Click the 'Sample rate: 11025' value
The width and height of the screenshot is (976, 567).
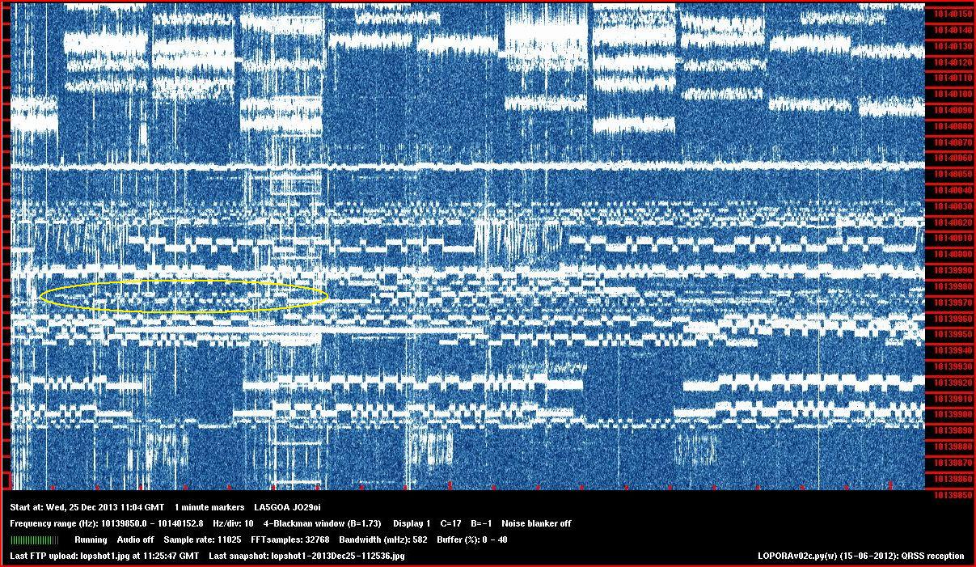point(202,539)
